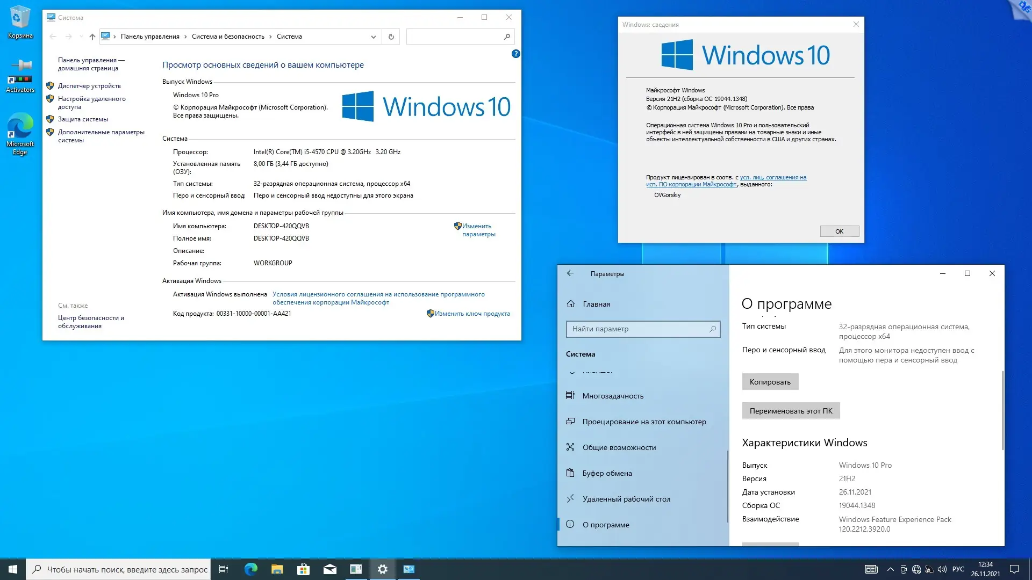
Task: Expand hidden tray icons chevron
Action: [891, 569]
